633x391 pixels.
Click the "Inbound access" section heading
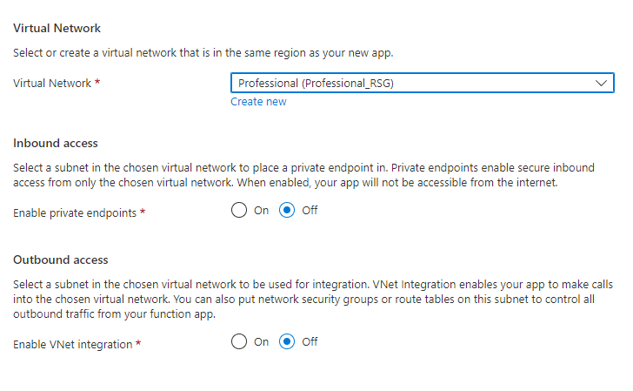(56, 143)
